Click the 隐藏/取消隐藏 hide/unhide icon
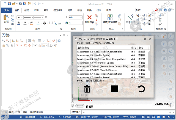 (110, 17)
